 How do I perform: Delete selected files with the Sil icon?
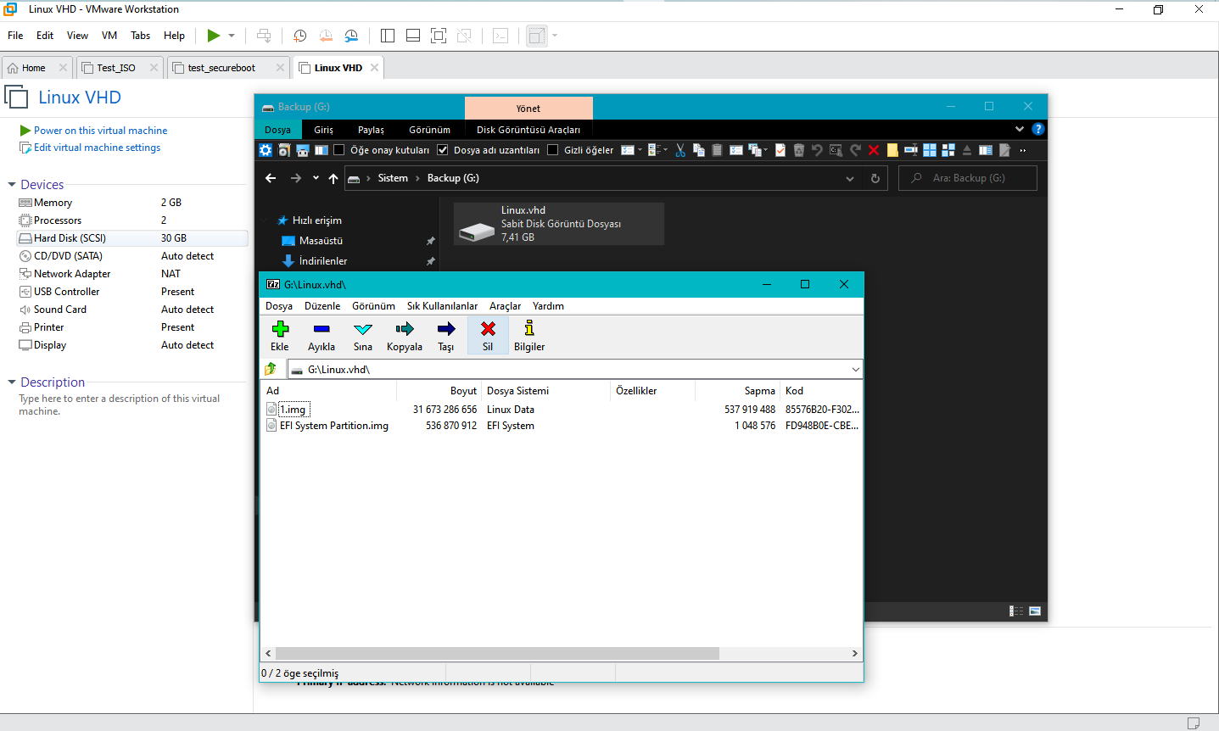click(x=488, y=335)
